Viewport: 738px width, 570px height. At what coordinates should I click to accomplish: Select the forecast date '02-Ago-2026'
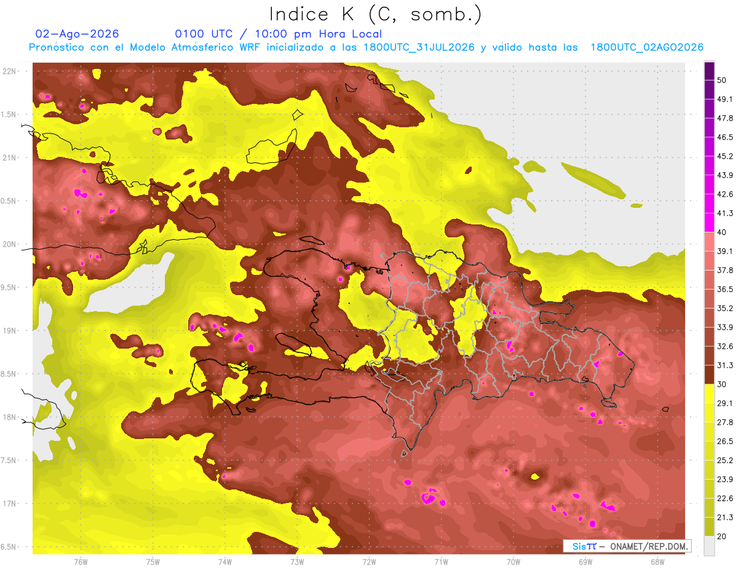(77, 34)
